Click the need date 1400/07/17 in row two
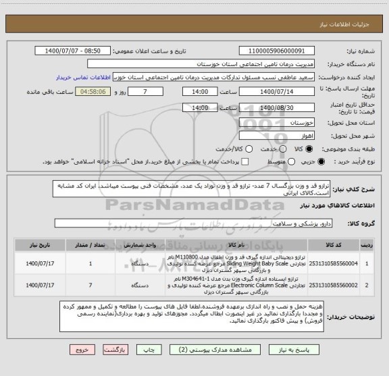The width and height of the screenshot is (389, 376). coord(40,286)
